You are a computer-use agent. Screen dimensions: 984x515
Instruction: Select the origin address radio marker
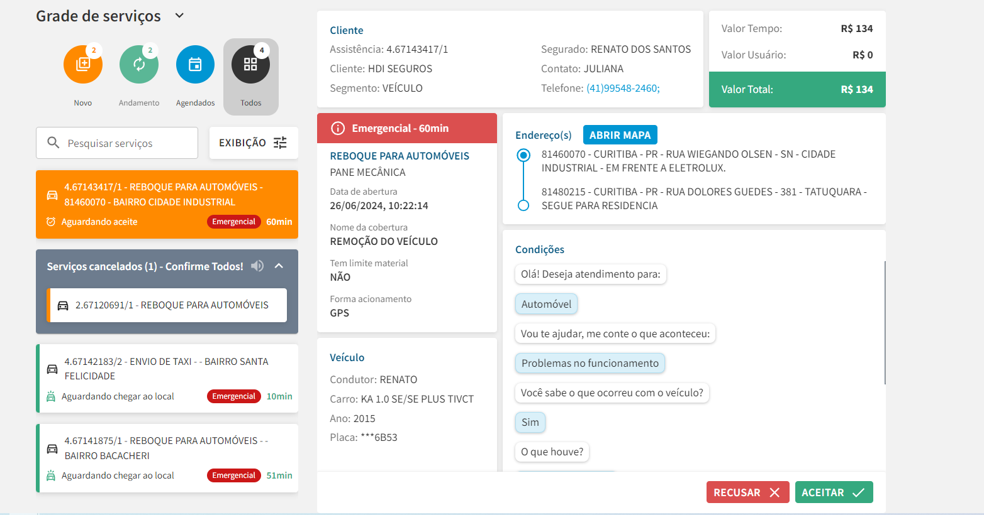coord(523,155)
